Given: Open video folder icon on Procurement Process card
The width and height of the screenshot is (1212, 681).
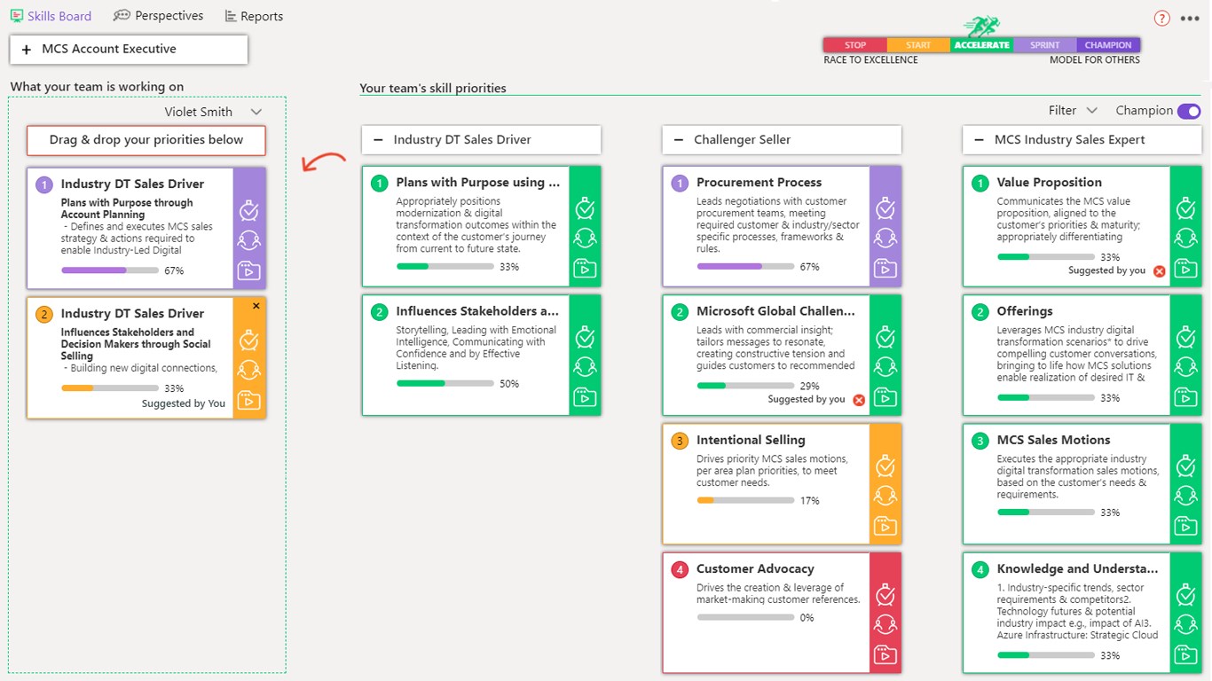Looking at the screenshot, I should point(885,268).
